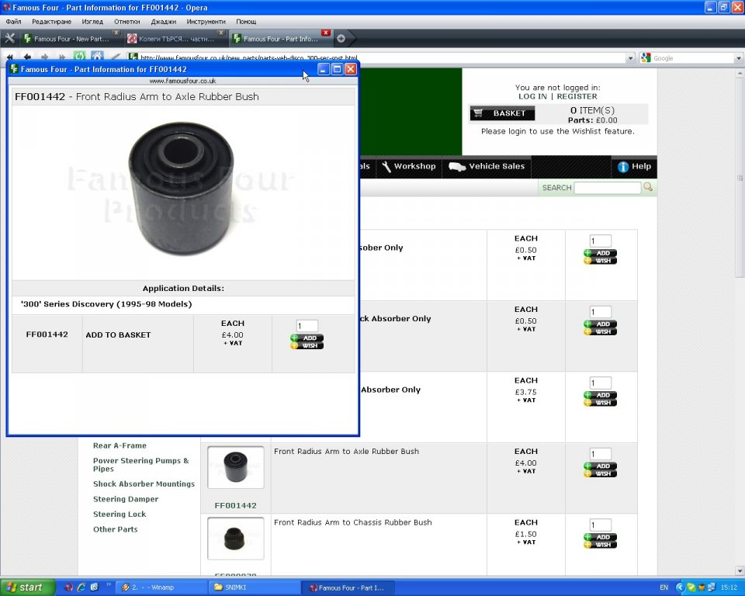Image resolution: width=745 pixels, height=596 pixels.
Task: Click the magnifier icon beside site search
Action: tap(648, 187)
